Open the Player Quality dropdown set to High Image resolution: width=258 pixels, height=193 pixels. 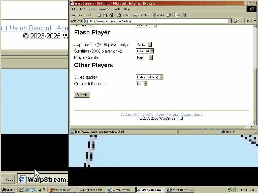tap(144, 58)
